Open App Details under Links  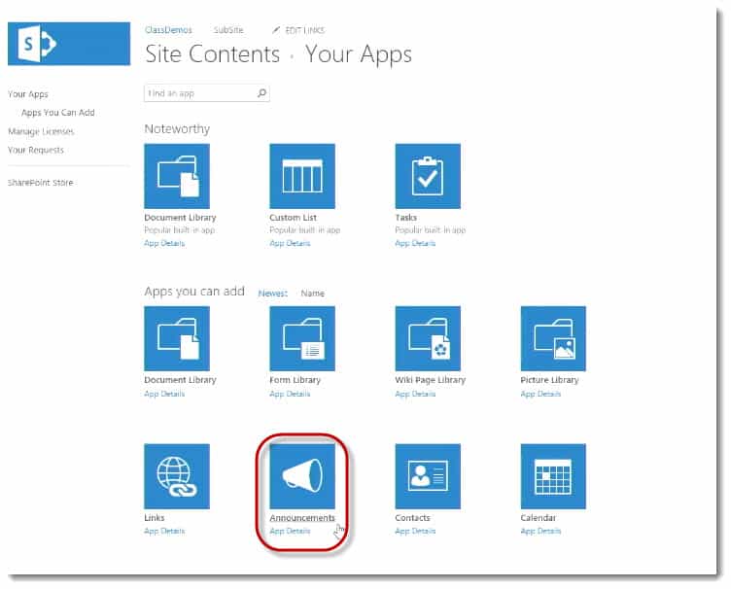click(x=164, y=531)
